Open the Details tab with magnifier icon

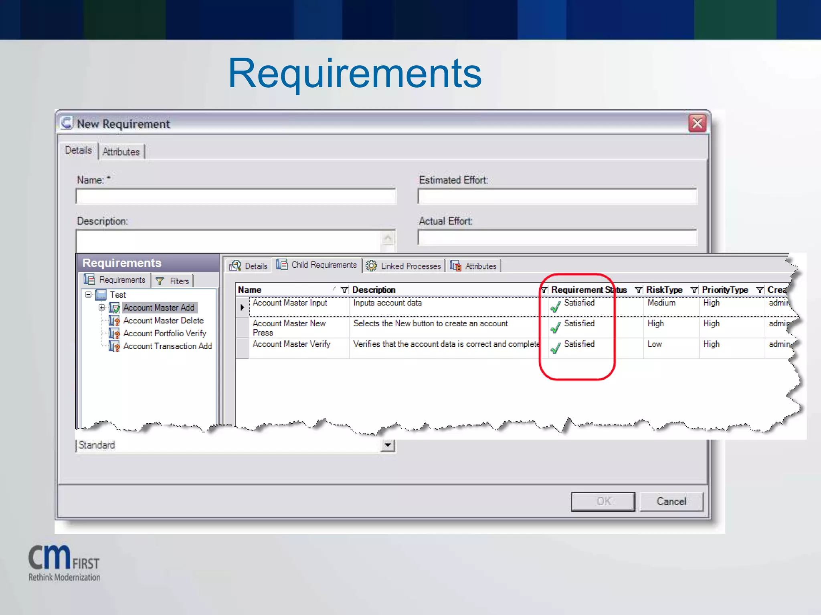tap(249, 266)
